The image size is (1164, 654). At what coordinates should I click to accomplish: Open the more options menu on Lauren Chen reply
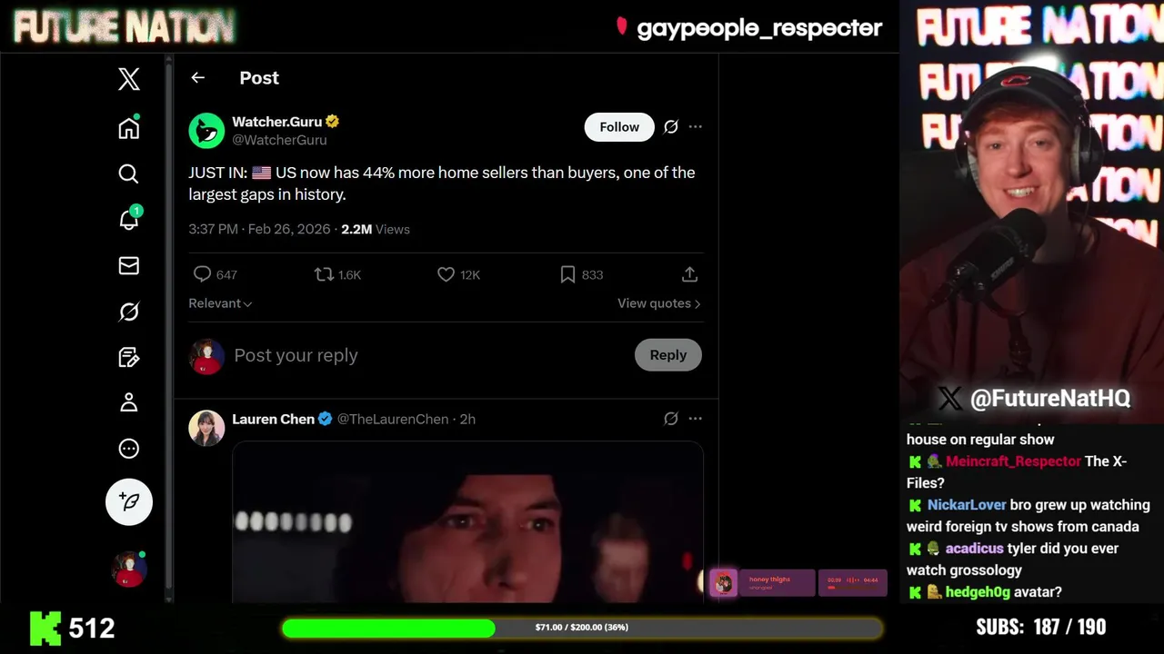[x=695, y=419]
